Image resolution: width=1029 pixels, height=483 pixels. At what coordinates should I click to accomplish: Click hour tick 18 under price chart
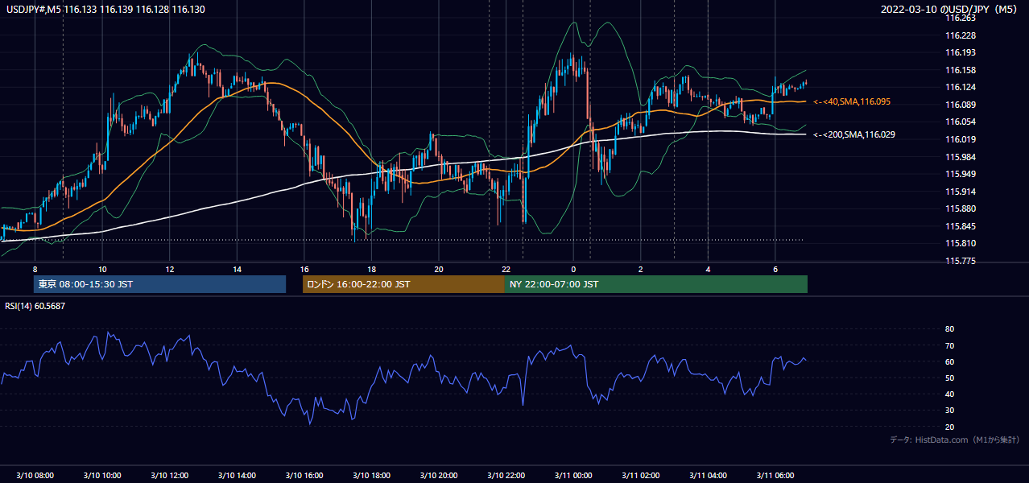pos(371,269)
